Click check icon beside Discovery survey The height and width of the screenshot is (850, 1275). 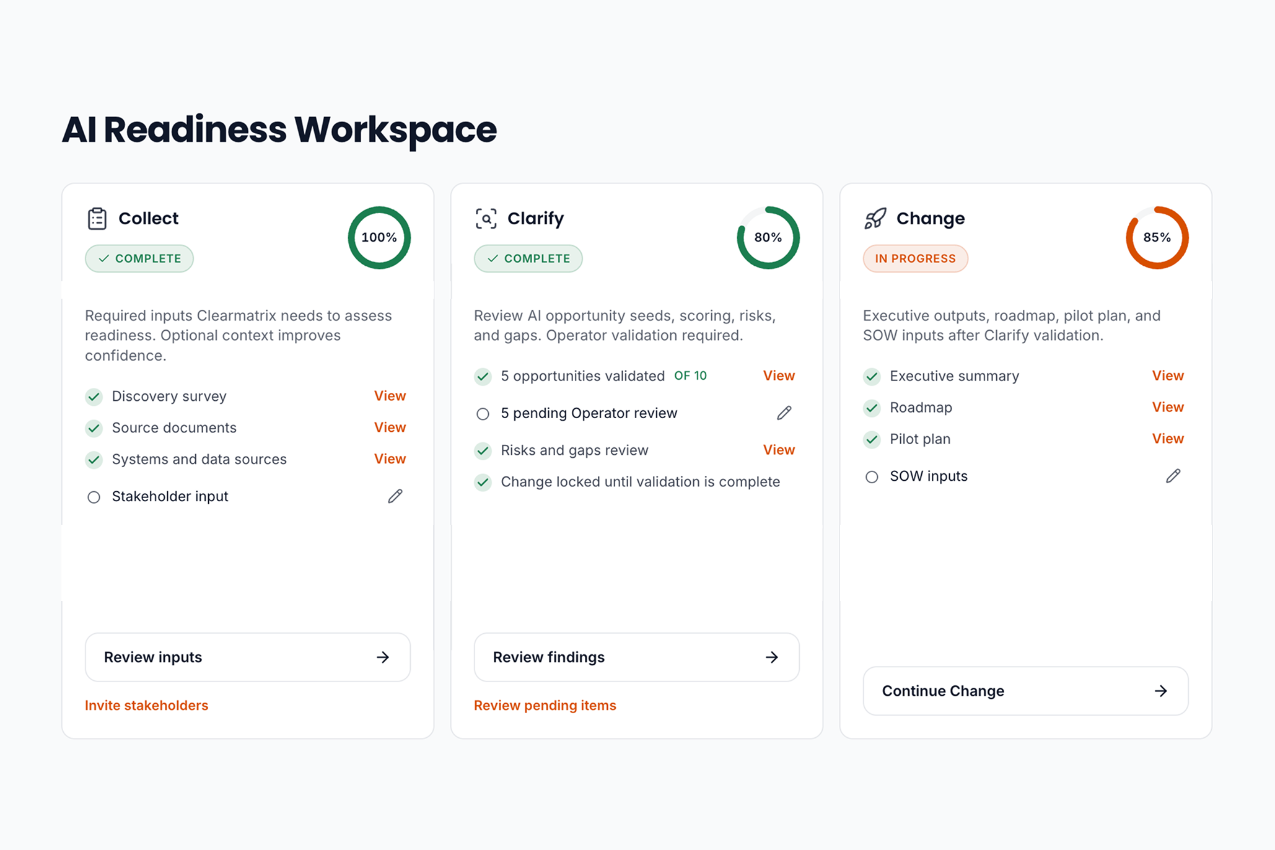point(94,397)
